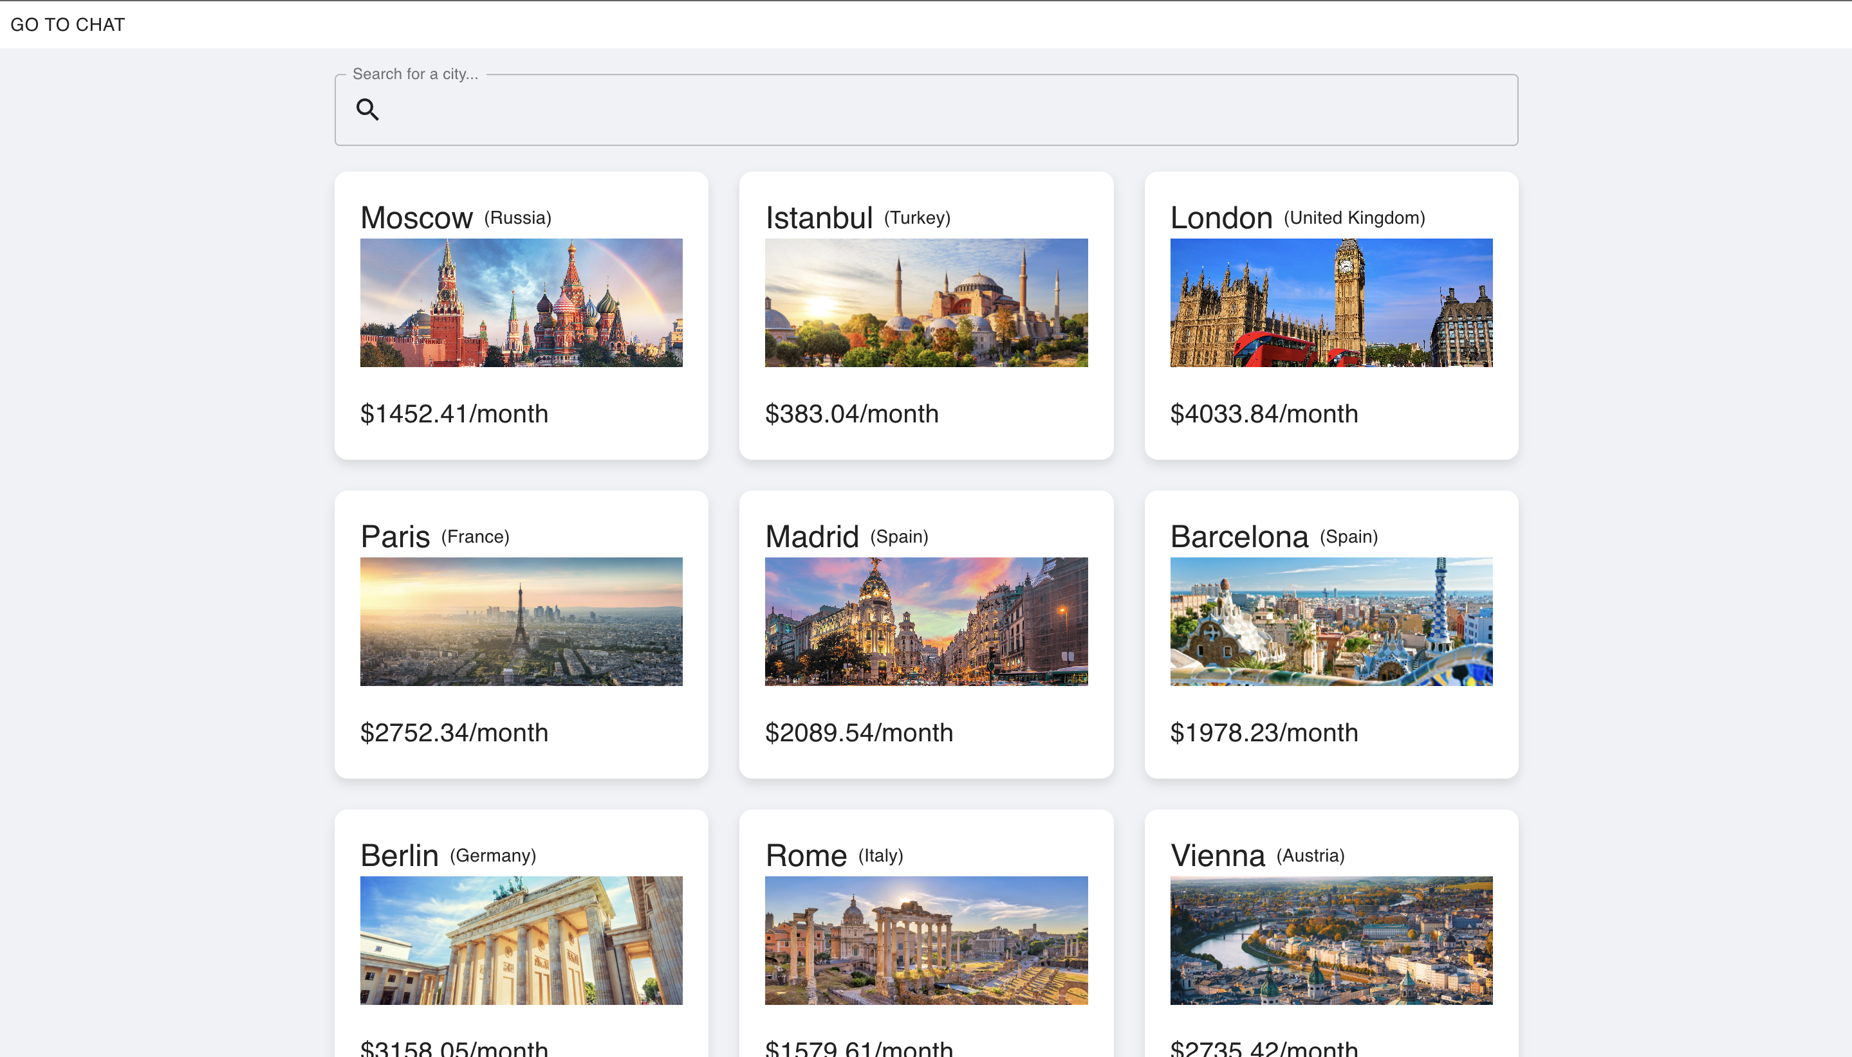Click the magnifying glass search icon
This screenshot has height=1057, width=1852.
(367, 109)
